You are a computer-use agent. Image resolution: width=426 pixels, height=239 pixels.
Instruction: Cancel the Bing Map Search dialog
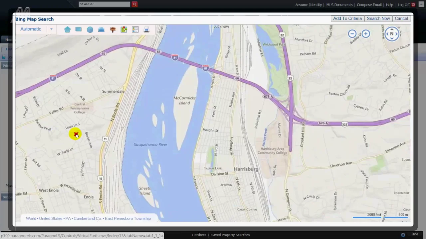401,19
